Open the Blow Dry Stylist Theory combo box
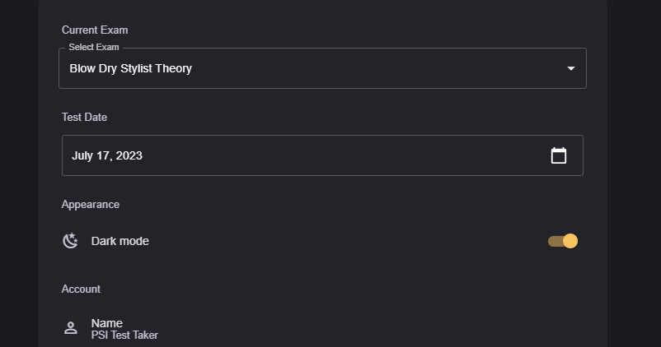Screen dimensions: 661x347 [321, 68]
